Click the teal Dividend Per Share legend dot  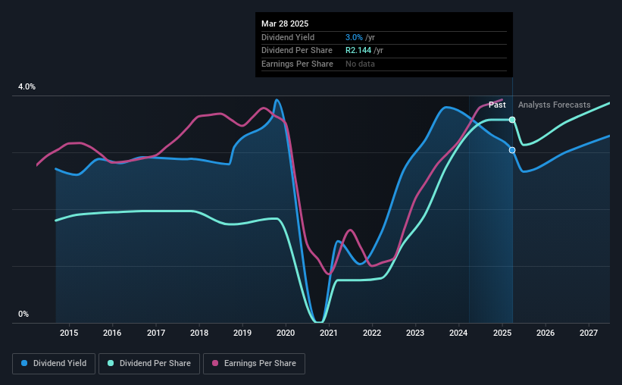point(111,363)
